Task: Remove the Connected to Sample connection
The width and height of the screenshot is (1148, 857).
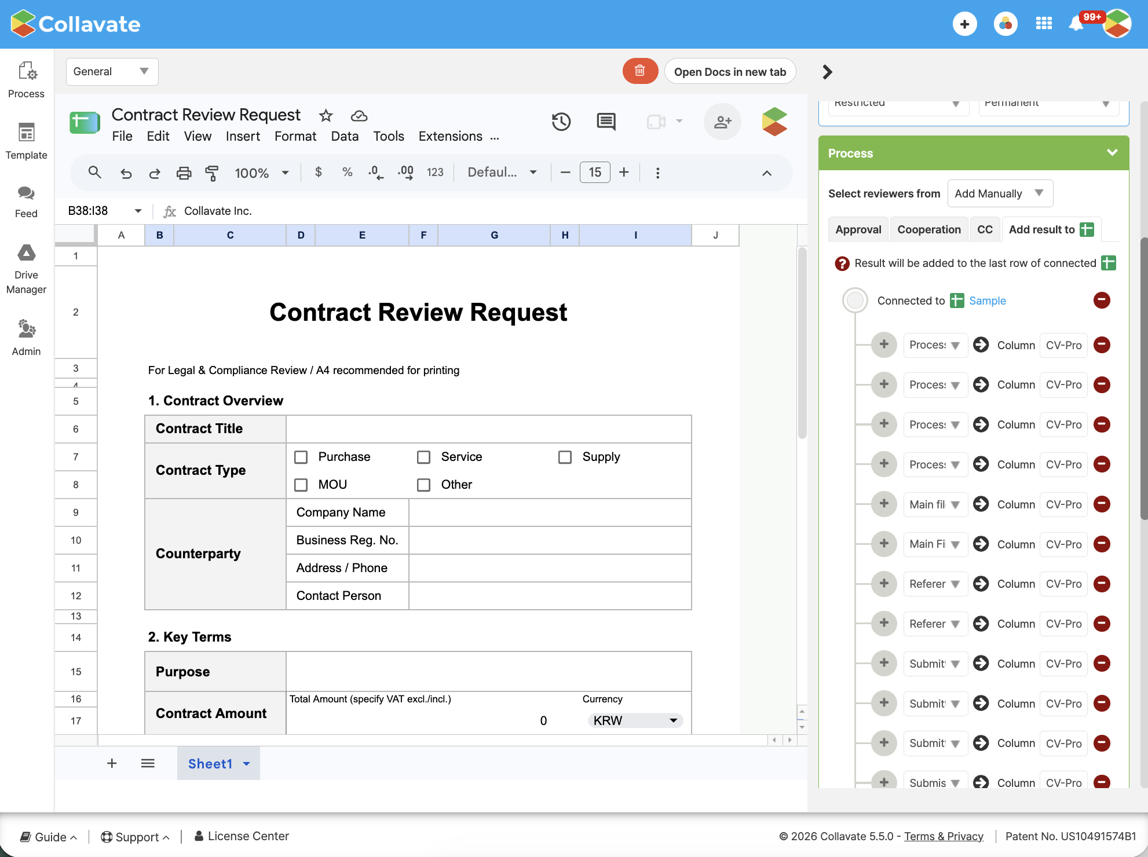Action: click(x=1102, y=300)
